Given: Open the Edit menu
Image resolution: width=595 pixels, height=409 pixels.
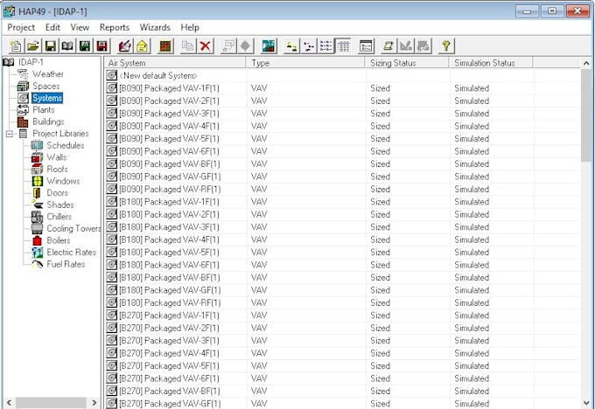Looking at the screenshot, I should pos(52,27).
